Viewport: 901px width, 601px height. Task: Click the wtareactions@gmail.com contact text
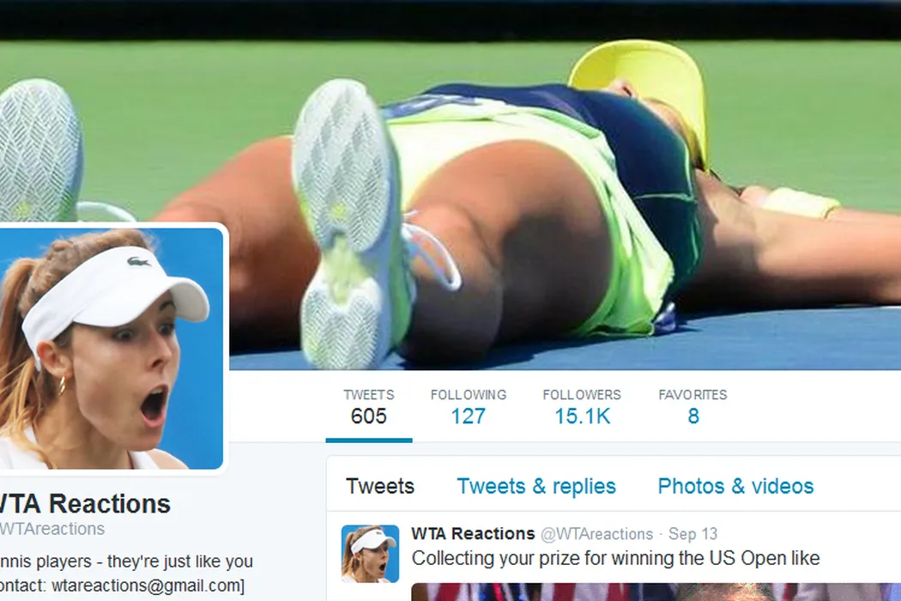pyautogui.click(x=147, y=586)
